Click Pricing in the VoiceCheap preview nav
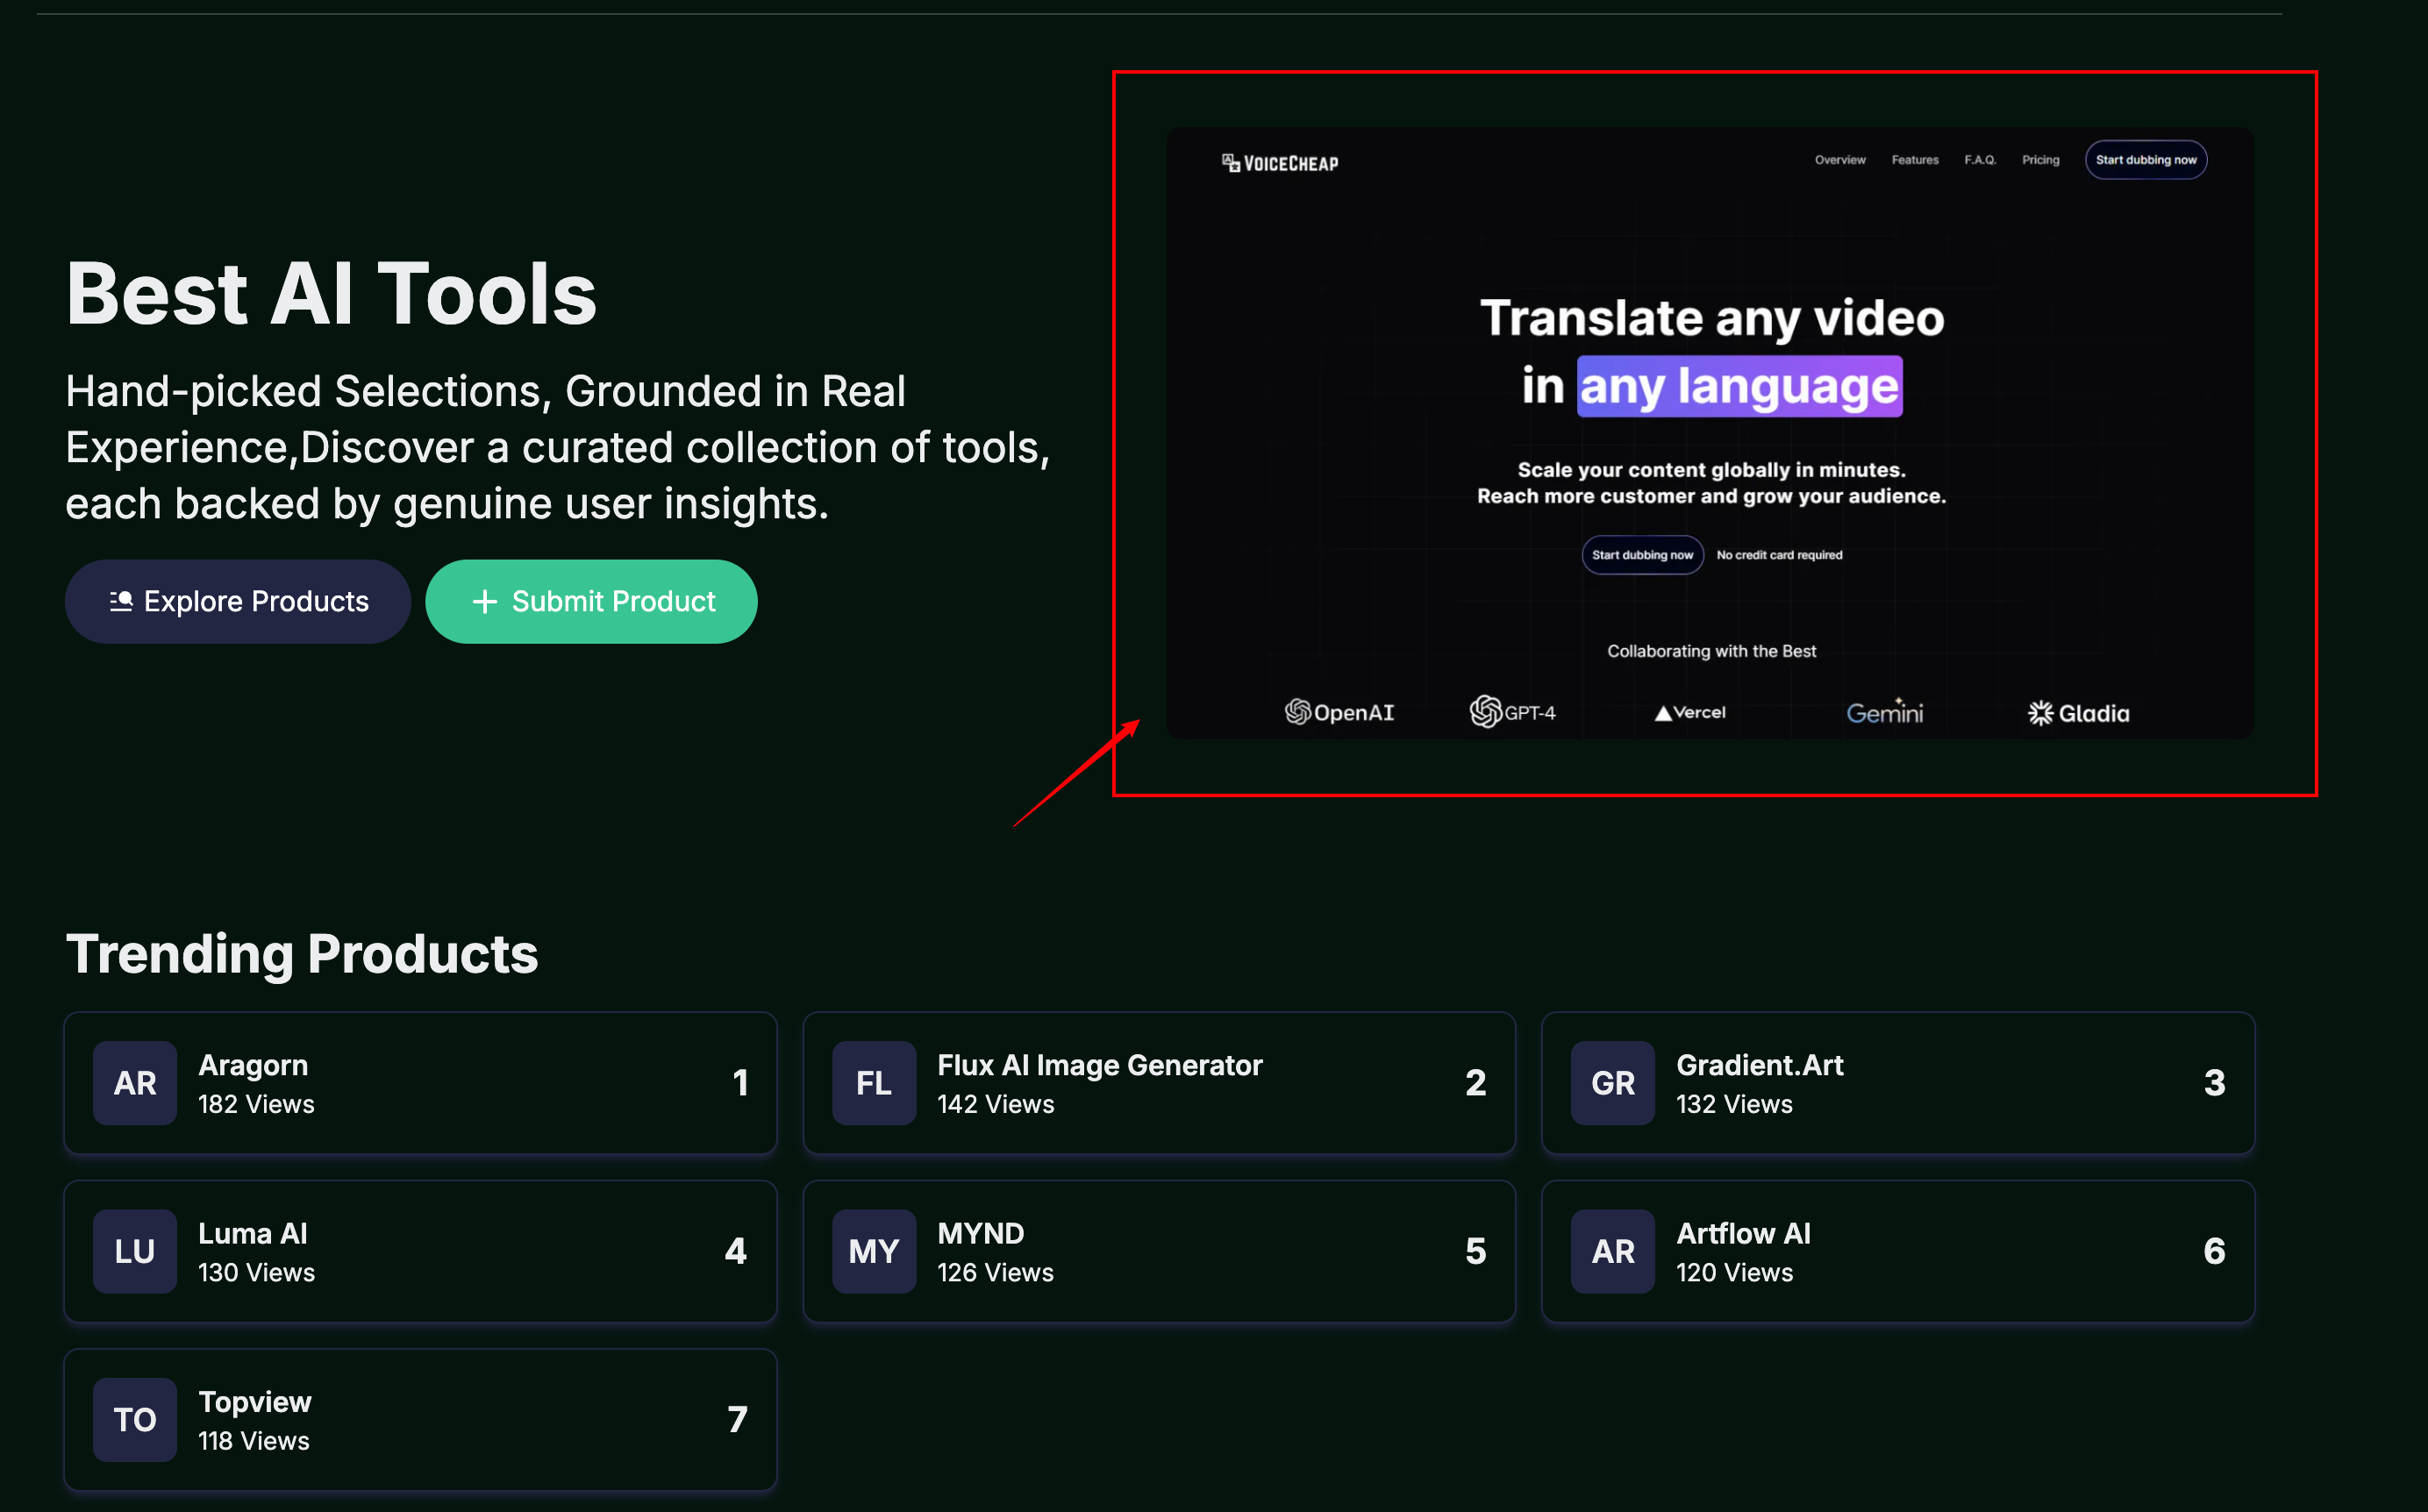This screenshot has height=1512, width=2428. tap(2041, 160)
